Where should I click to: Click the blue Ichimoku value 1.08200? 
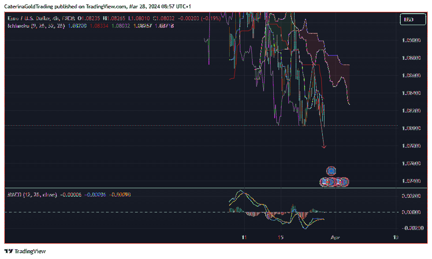pyautogui.click(x=78, y=26)
